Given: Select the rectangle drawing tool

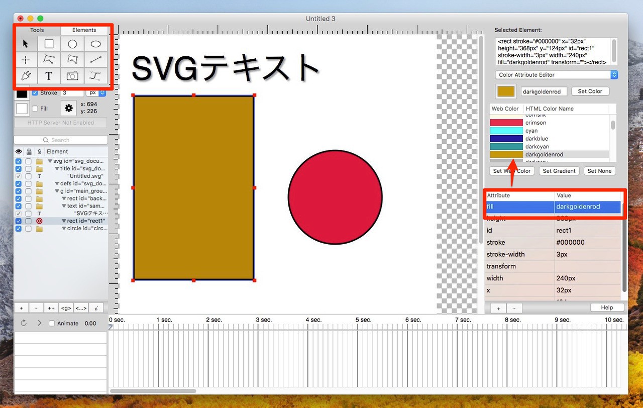Looking at the screenshot, I should 49,44.
